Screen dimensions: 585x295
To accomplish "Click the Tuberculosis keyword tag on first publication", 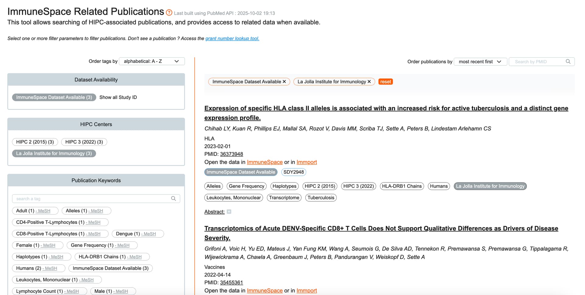I will 321,198.
